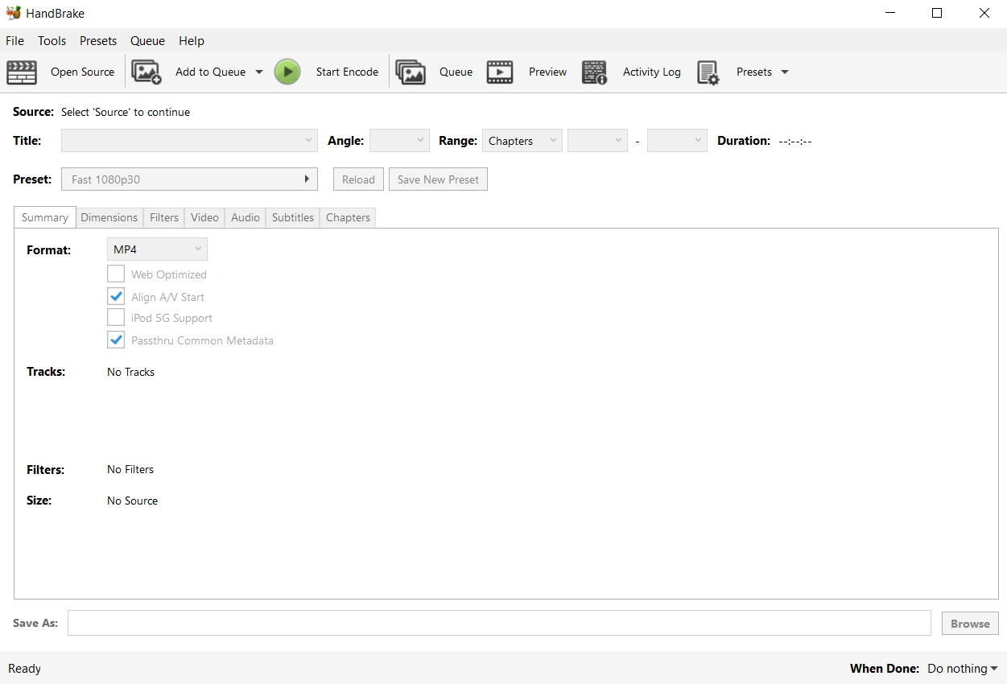1007x684 pixels.
Task: Open the Tools menu
Action: [x=52, y=40]
